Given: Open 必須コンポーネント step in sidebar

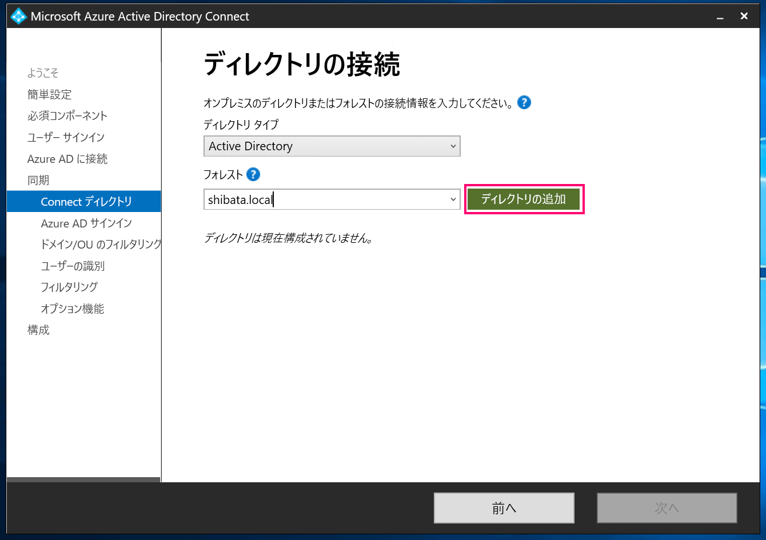Looking at the screenshot, I should coord(67,116).
